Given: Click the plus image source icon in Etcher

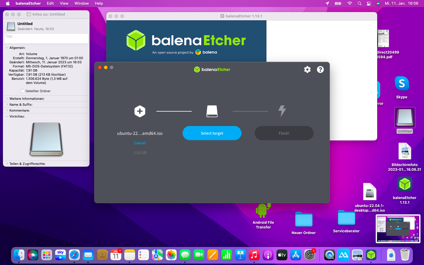Looking at the screenshot, I should tap(140, 111).
